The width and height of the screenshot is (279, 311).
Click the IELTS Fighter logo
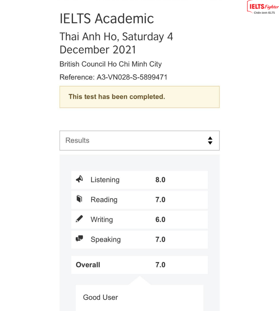coord(263,7)
